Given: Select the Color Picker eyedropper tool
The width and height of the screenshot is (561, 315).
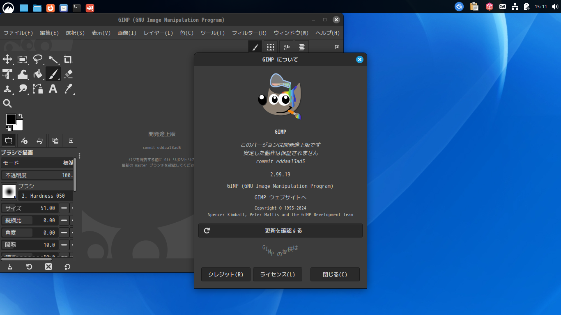Looking at the screenshot, I should (68, 88).
